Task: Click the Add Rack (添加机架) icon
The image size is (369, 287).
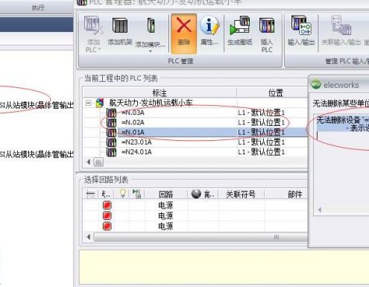Action: (120, 25)
